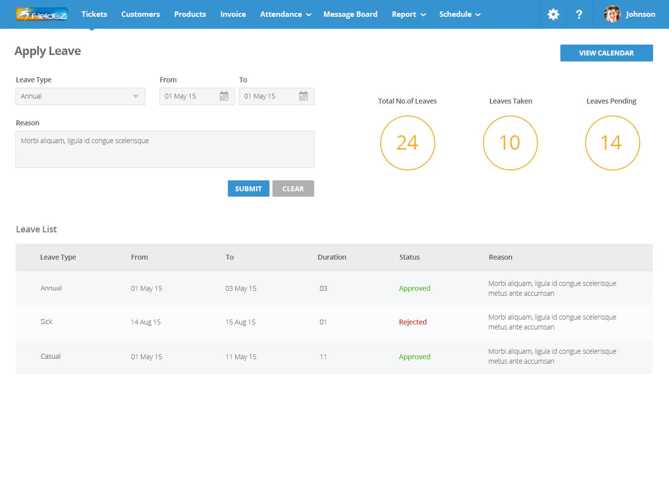Open the help question mark icon

(x=579, y=14)
